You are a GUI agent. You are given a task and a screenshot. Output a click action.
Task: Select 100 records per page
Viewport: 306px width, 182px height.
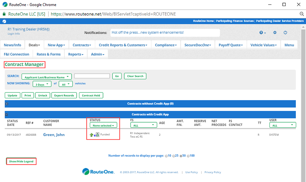coord(188,156)
